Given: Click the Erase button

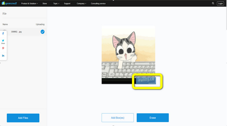Looking at the screenshot, I should coord(153,118).
